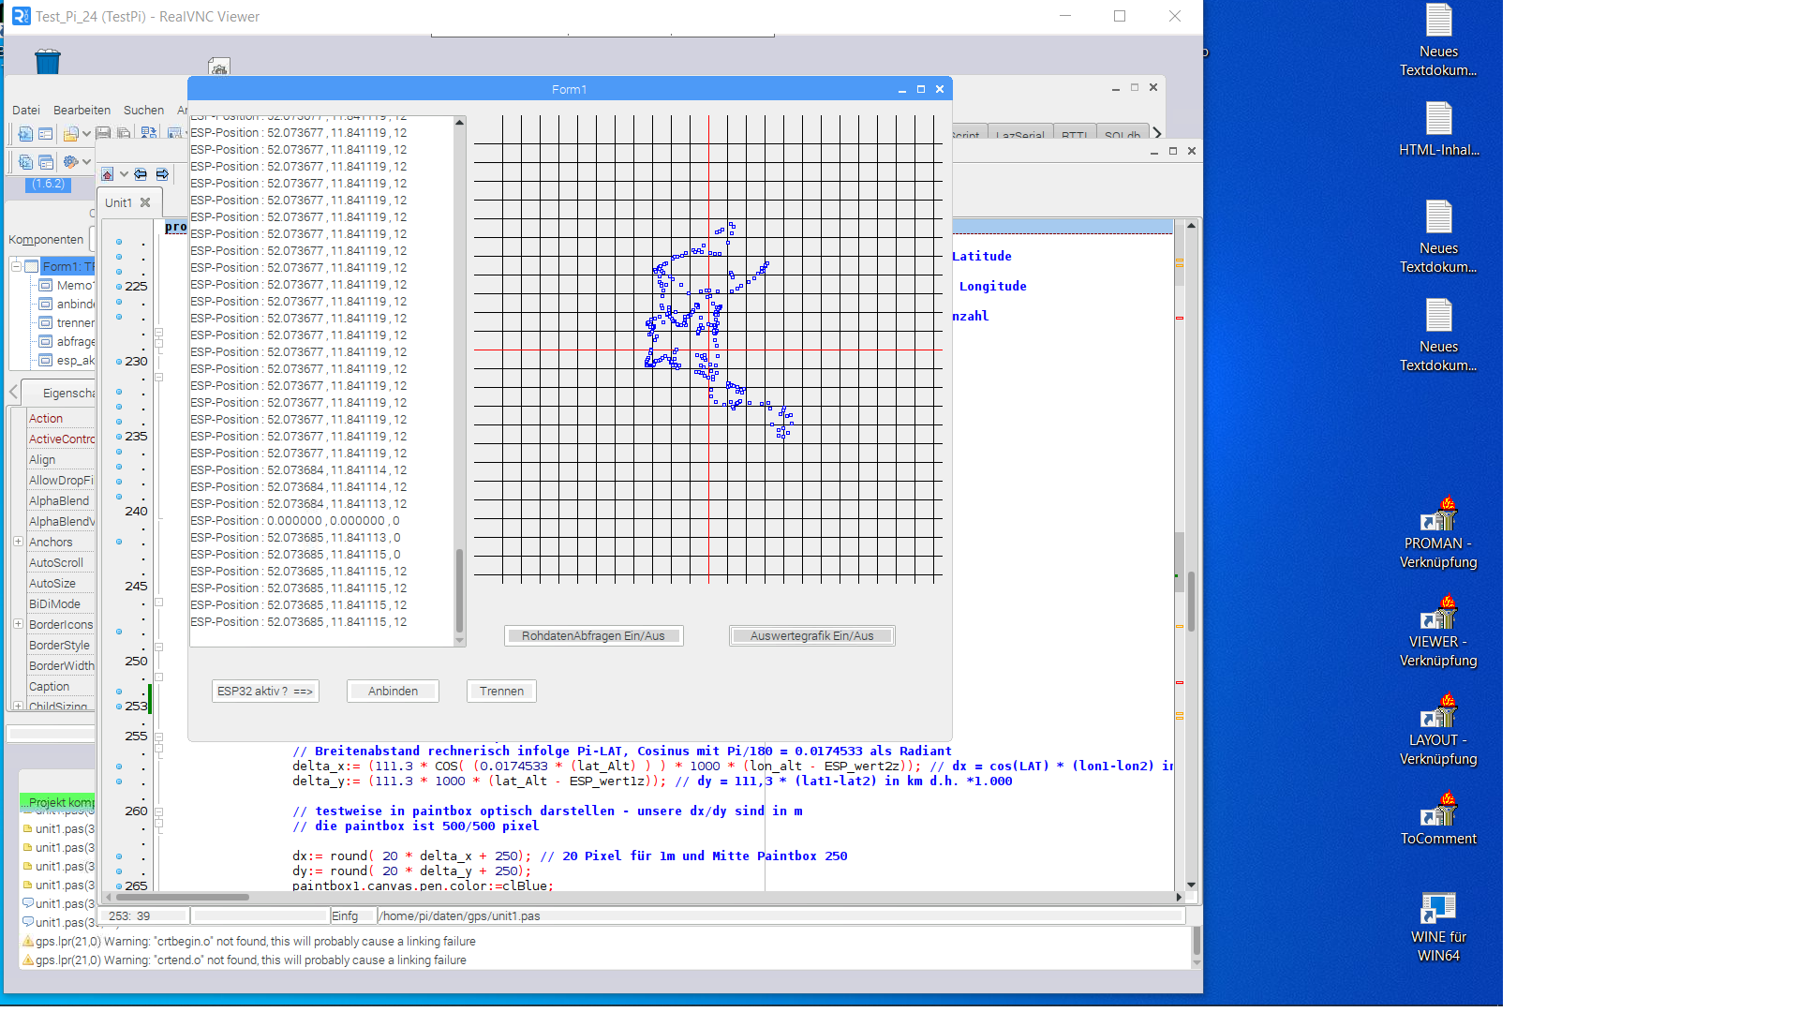Viewport: 1799px width, 1012px height.
Task: Collapse the Form1 tree node
Action: pyautogui.click(x=16, y=267)
